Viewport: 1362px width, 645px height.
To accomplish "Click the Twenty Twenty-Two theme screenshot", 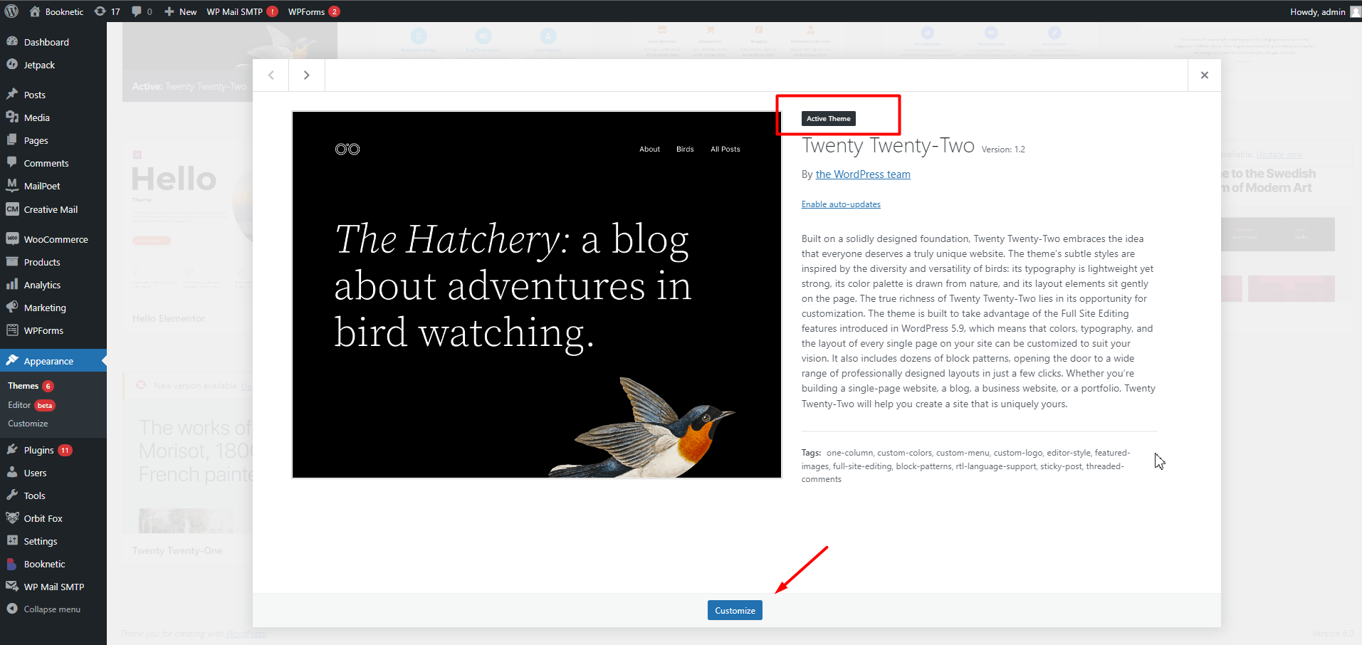I will coord(537,295).
